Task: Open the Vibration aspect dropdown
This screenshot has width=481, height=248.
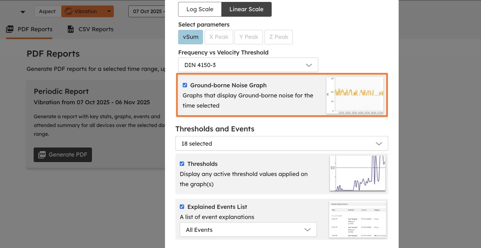Action: [109, 11]
